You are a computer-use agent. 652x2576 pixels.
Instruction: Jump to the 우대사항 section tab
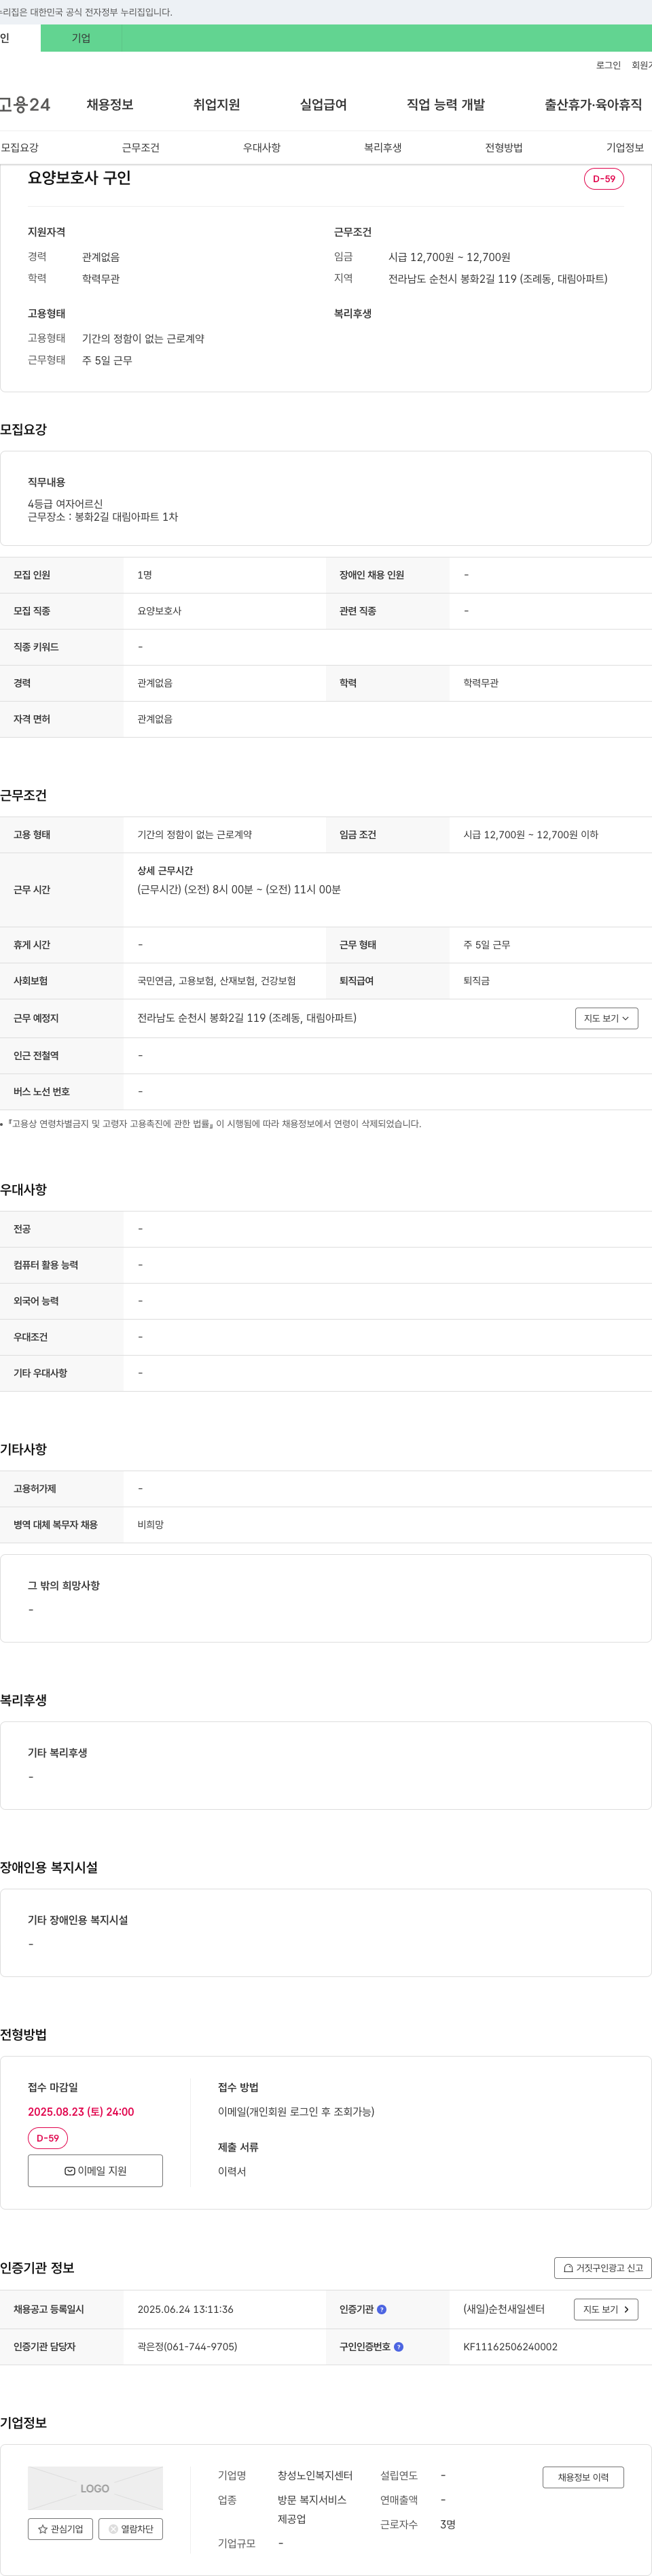tap(261, 148)
